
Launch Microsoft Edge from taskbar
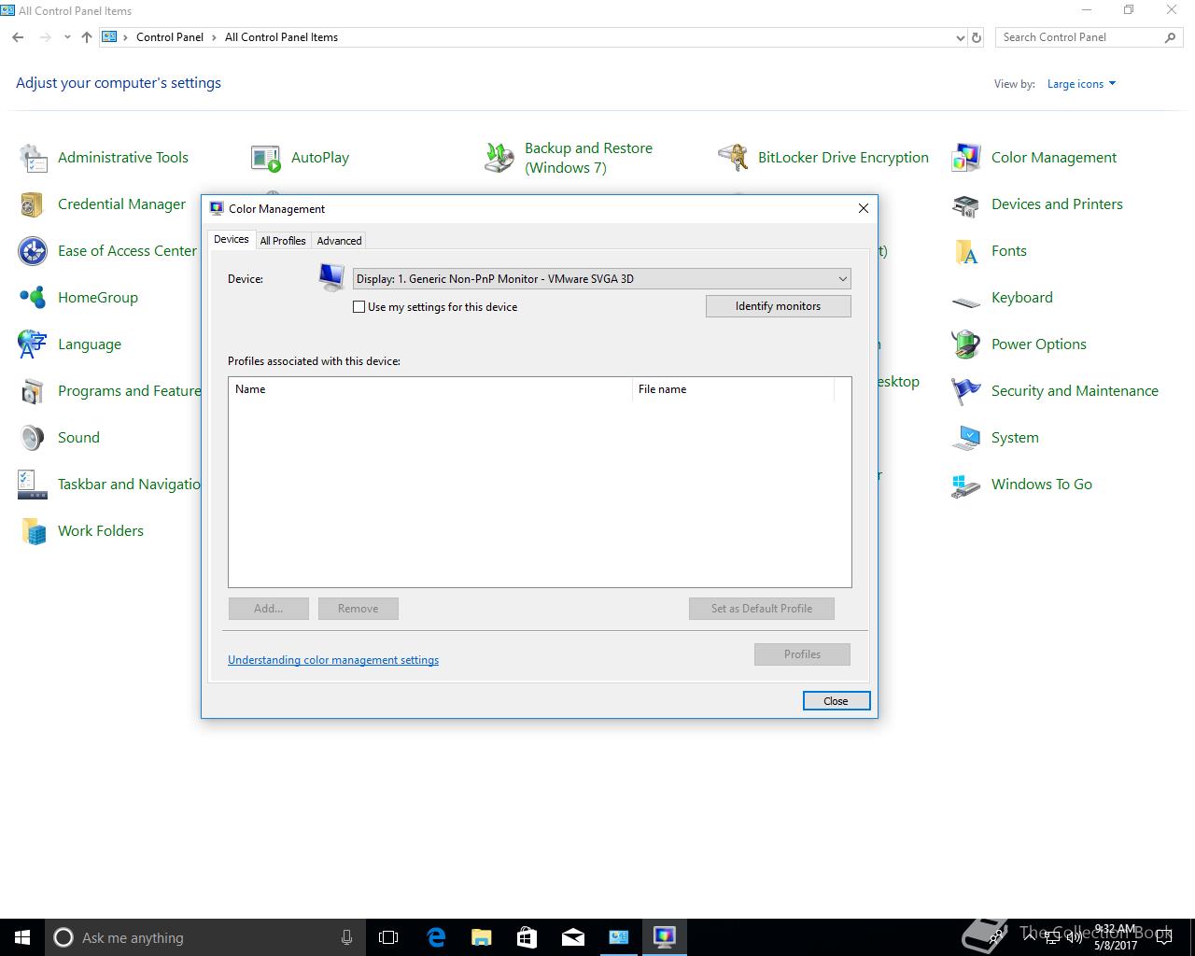point(436,937)
